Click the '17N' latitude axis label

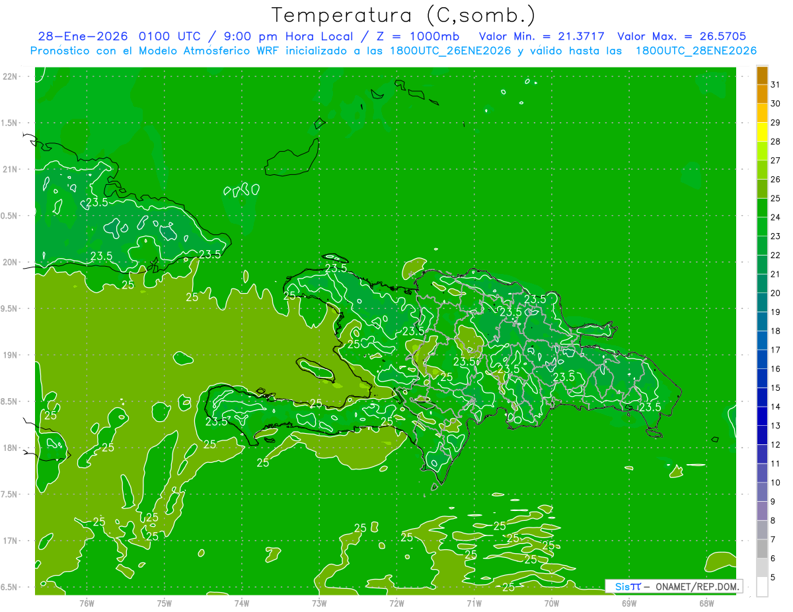(11, 541)
